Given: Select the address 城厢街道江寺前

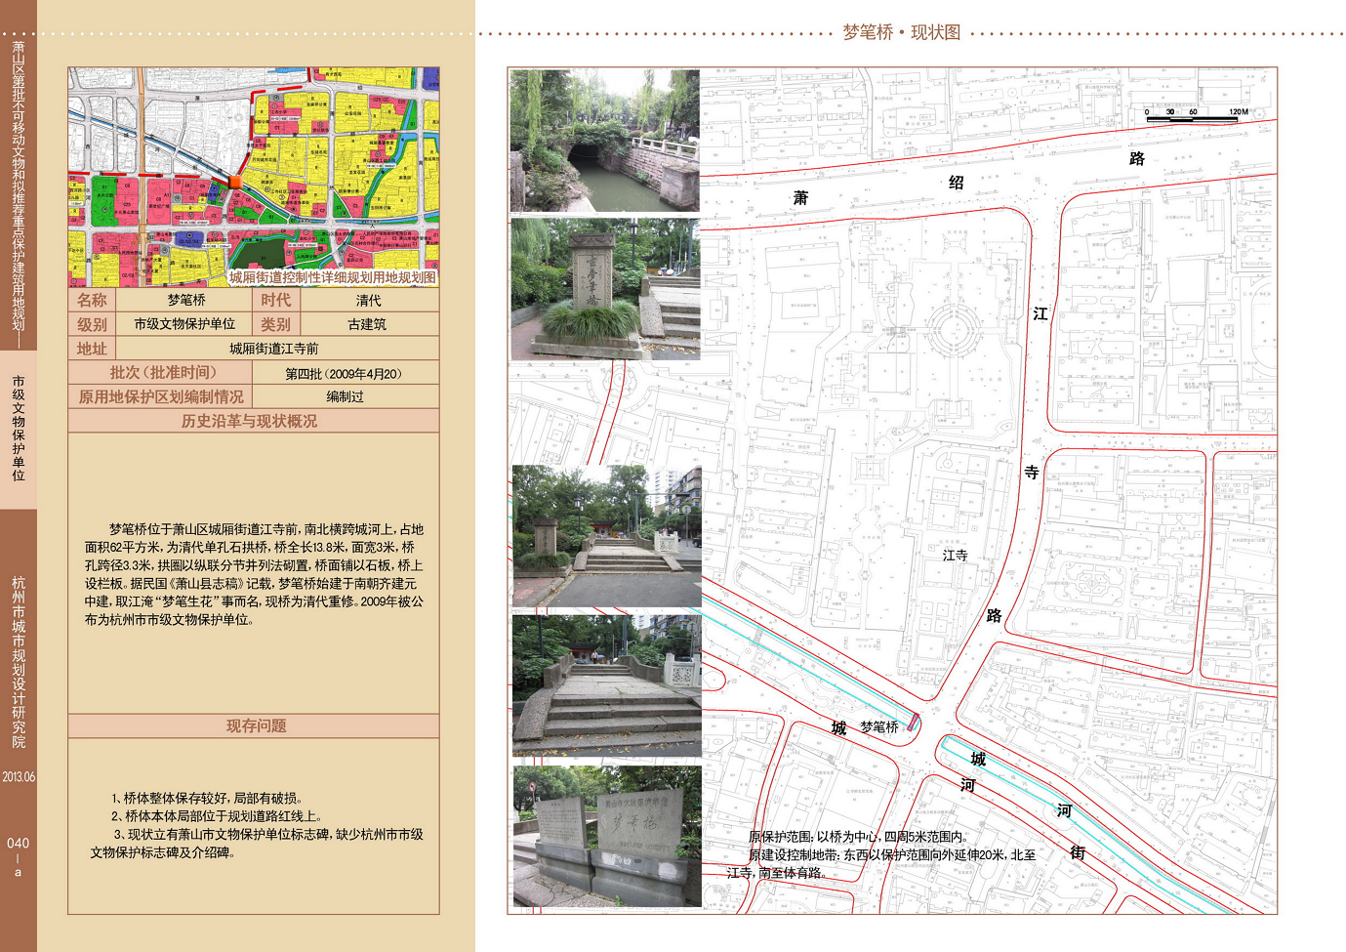Looking at the screenshot, I should pos(273,349).
